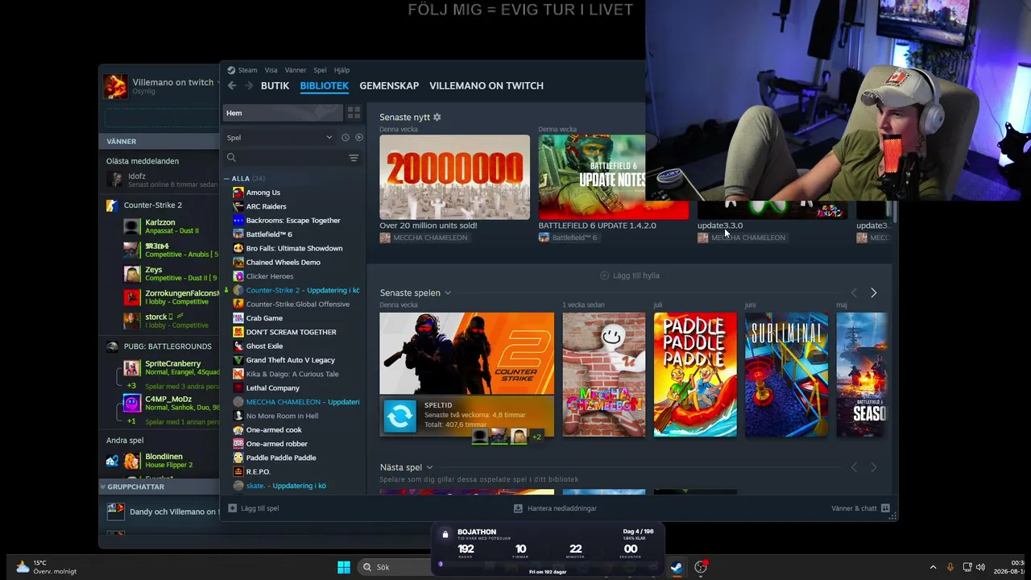Open MECCHA CHAMELEON tag under 20 million news
The height and width of the screenshot is (580, 1031).
click(424, 238)
